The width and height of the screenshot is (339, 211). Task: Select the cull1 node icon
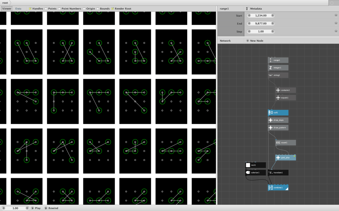point(271,113)
